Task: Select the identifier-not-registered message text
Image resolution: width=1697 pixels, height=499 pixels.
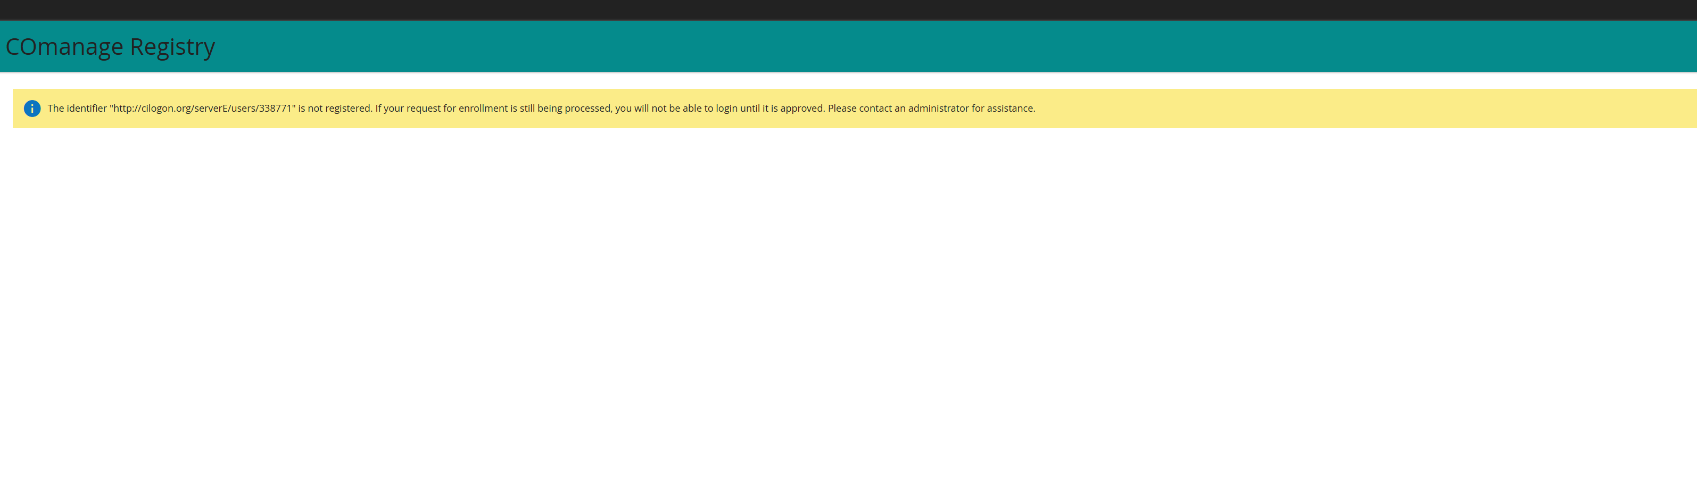Action: [x=541, y=109]
